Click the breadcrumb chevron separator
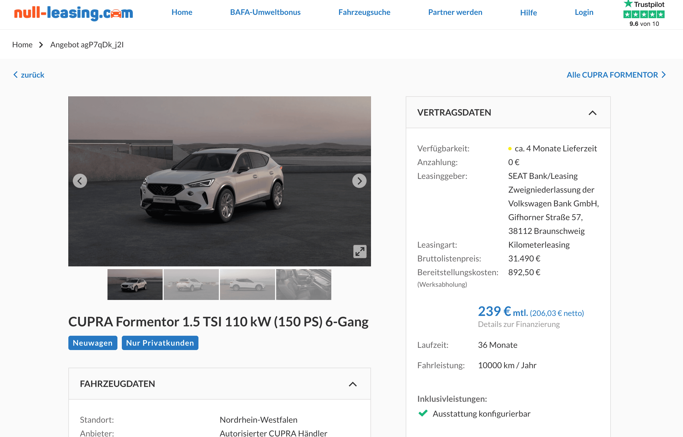 (x=41, y=45)
